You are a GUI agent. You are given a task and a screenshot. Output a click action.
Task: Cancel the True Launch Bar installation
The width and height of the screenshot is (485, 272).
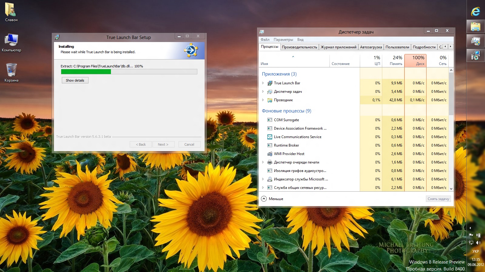(189, 144)
